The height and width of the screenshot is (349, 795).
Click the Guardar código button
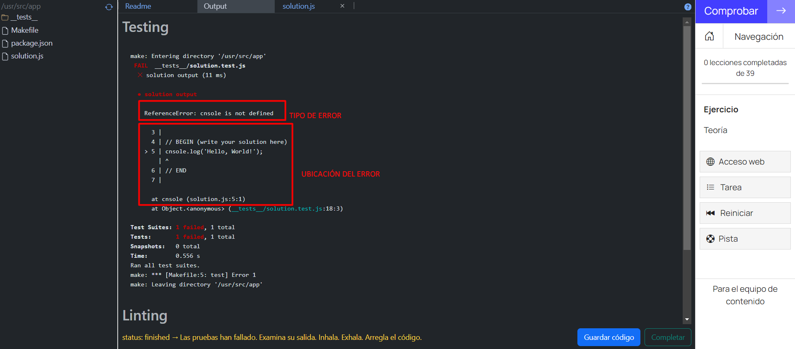click(608, 337)
